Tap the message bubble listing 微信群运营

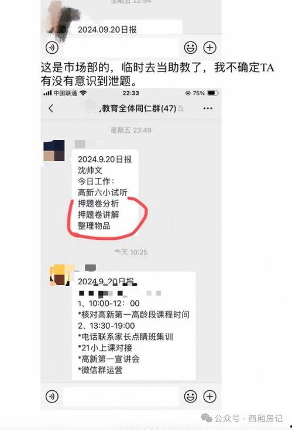134,326
